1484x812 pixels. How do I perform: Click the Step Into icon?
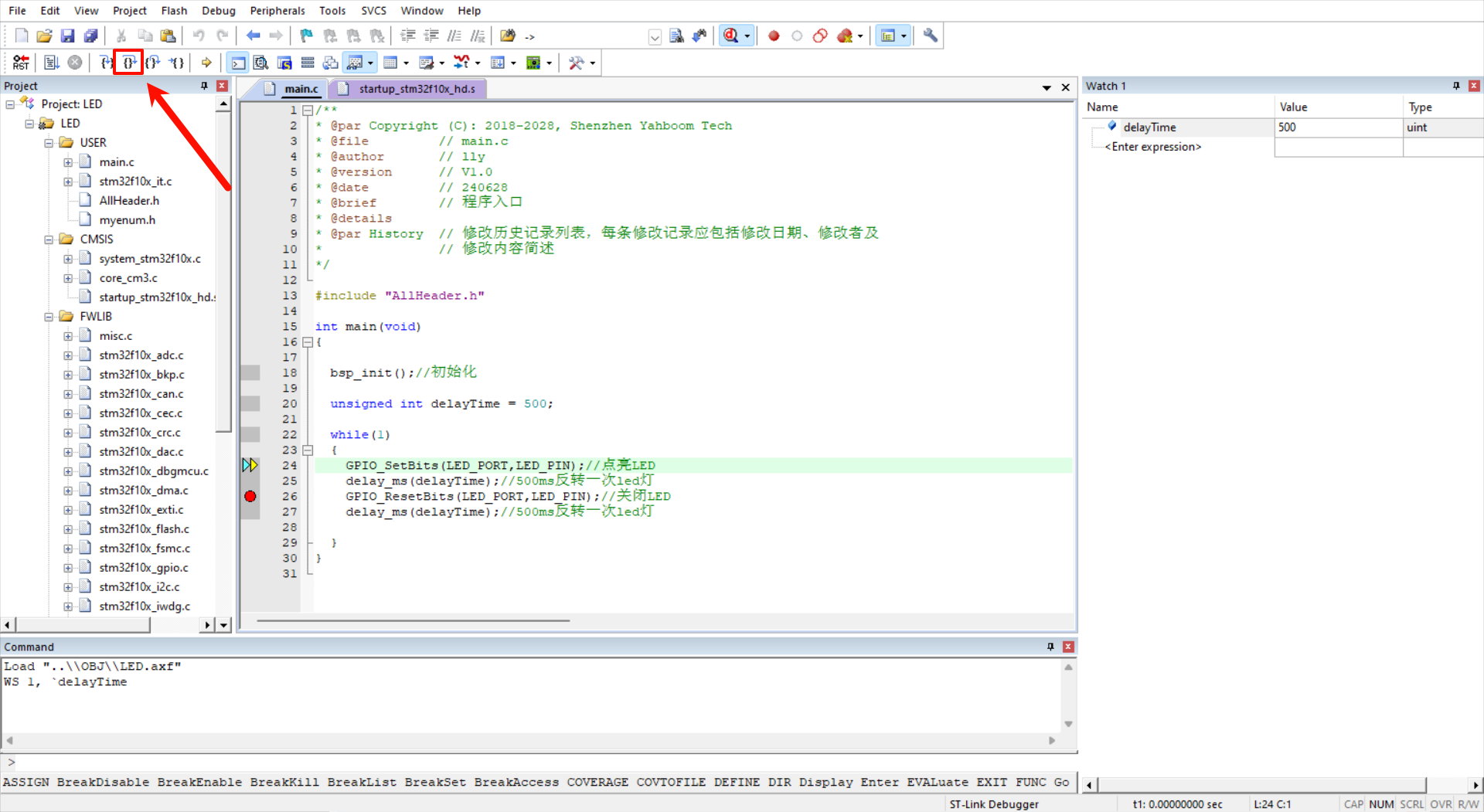106,63
